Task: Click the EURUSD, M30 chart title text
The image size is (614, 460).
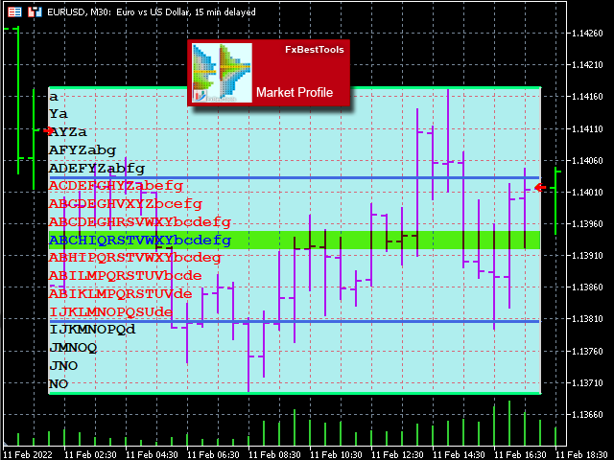Action: 152,12
